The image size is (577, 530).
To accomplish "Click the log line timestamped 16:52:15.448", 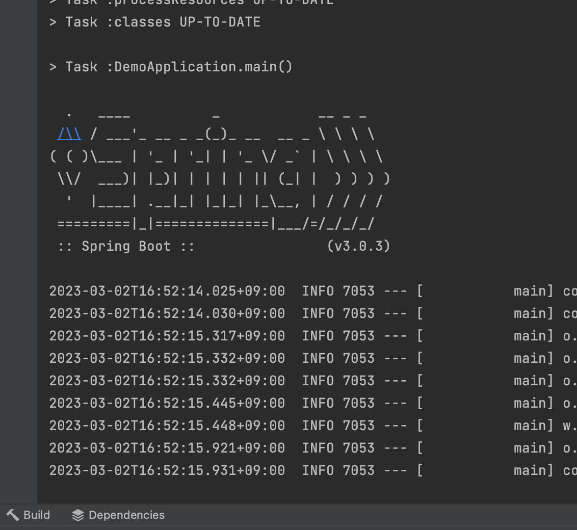I will pos(313,426).
